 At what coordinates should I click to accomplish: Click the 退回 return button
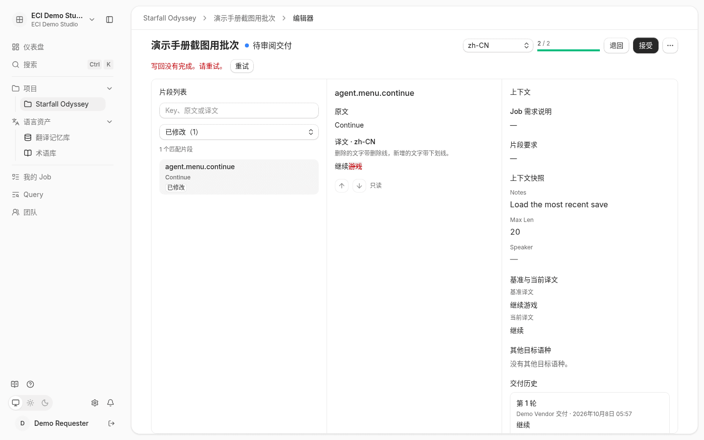pos(616,45)
